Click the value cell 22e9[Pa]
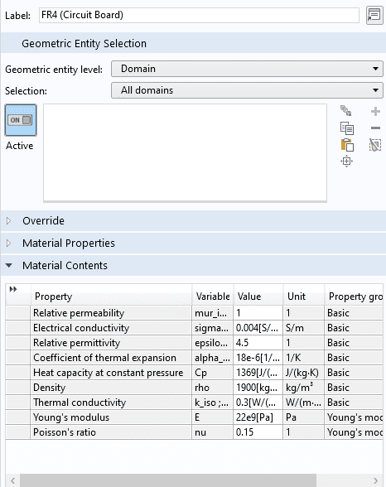This screenshot has width=386, height=487. (x=258, y=417)
